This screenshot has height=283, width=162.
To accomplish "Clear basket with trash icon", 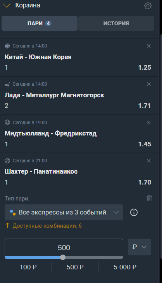I will (x=149, y=198).
